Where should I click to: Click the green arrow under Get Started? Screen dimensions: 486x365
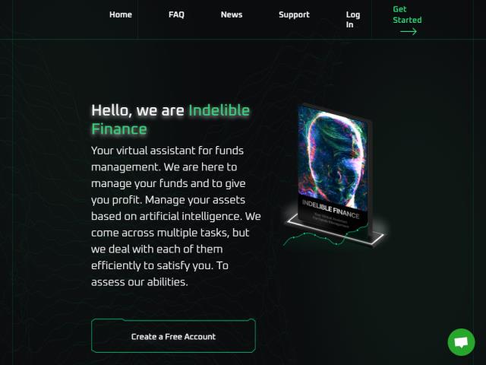click(409, 31)
